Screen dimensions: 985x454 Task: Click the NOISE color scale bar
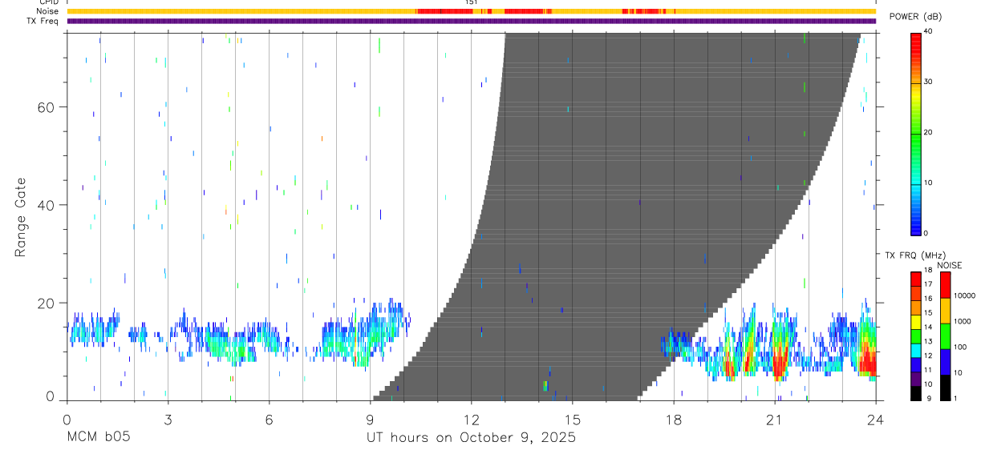(944, 336)
